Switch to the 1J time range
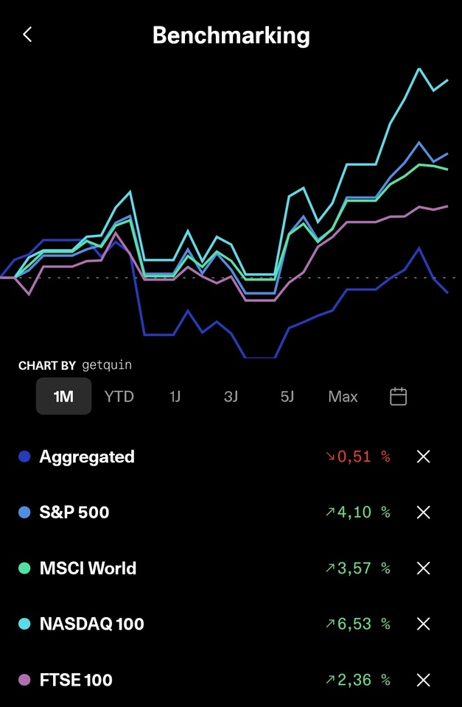This screenshot has width=462, height=707. pyautogui.click(x=175, y=396)
